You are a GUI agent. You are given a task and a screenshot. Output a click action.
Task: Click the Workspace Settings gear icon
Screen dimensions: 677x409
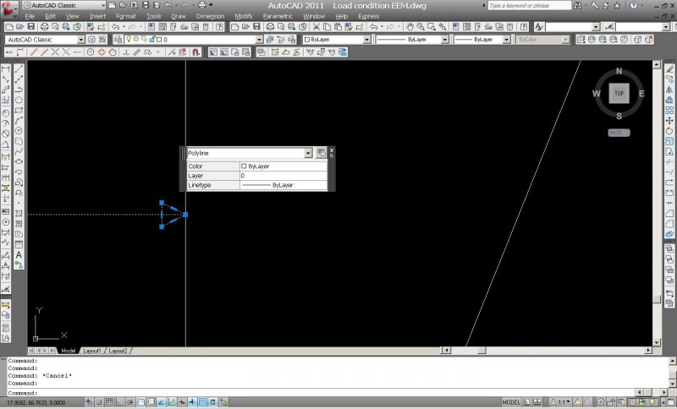[x=91, y=40]
